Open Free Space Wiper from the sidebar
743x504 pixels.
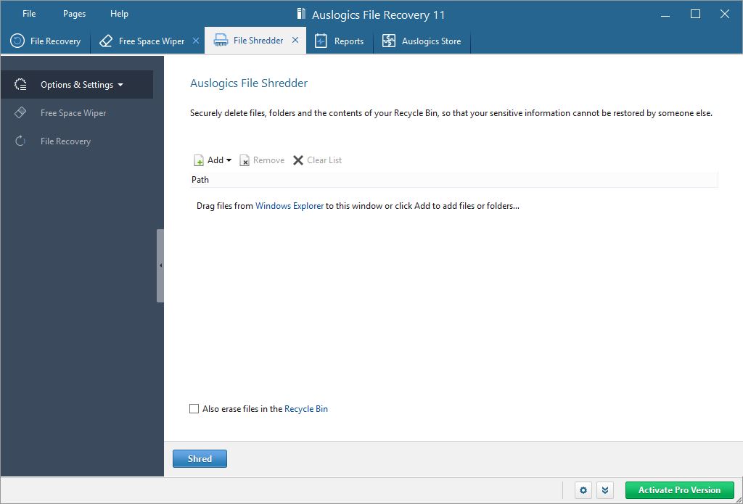click(x=73, y=112)
